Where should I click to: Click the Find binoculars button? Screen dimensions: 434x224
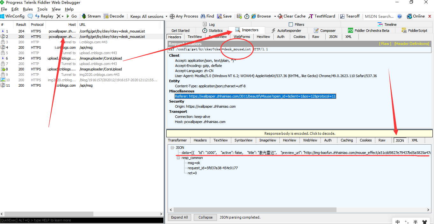pos(207,16)
